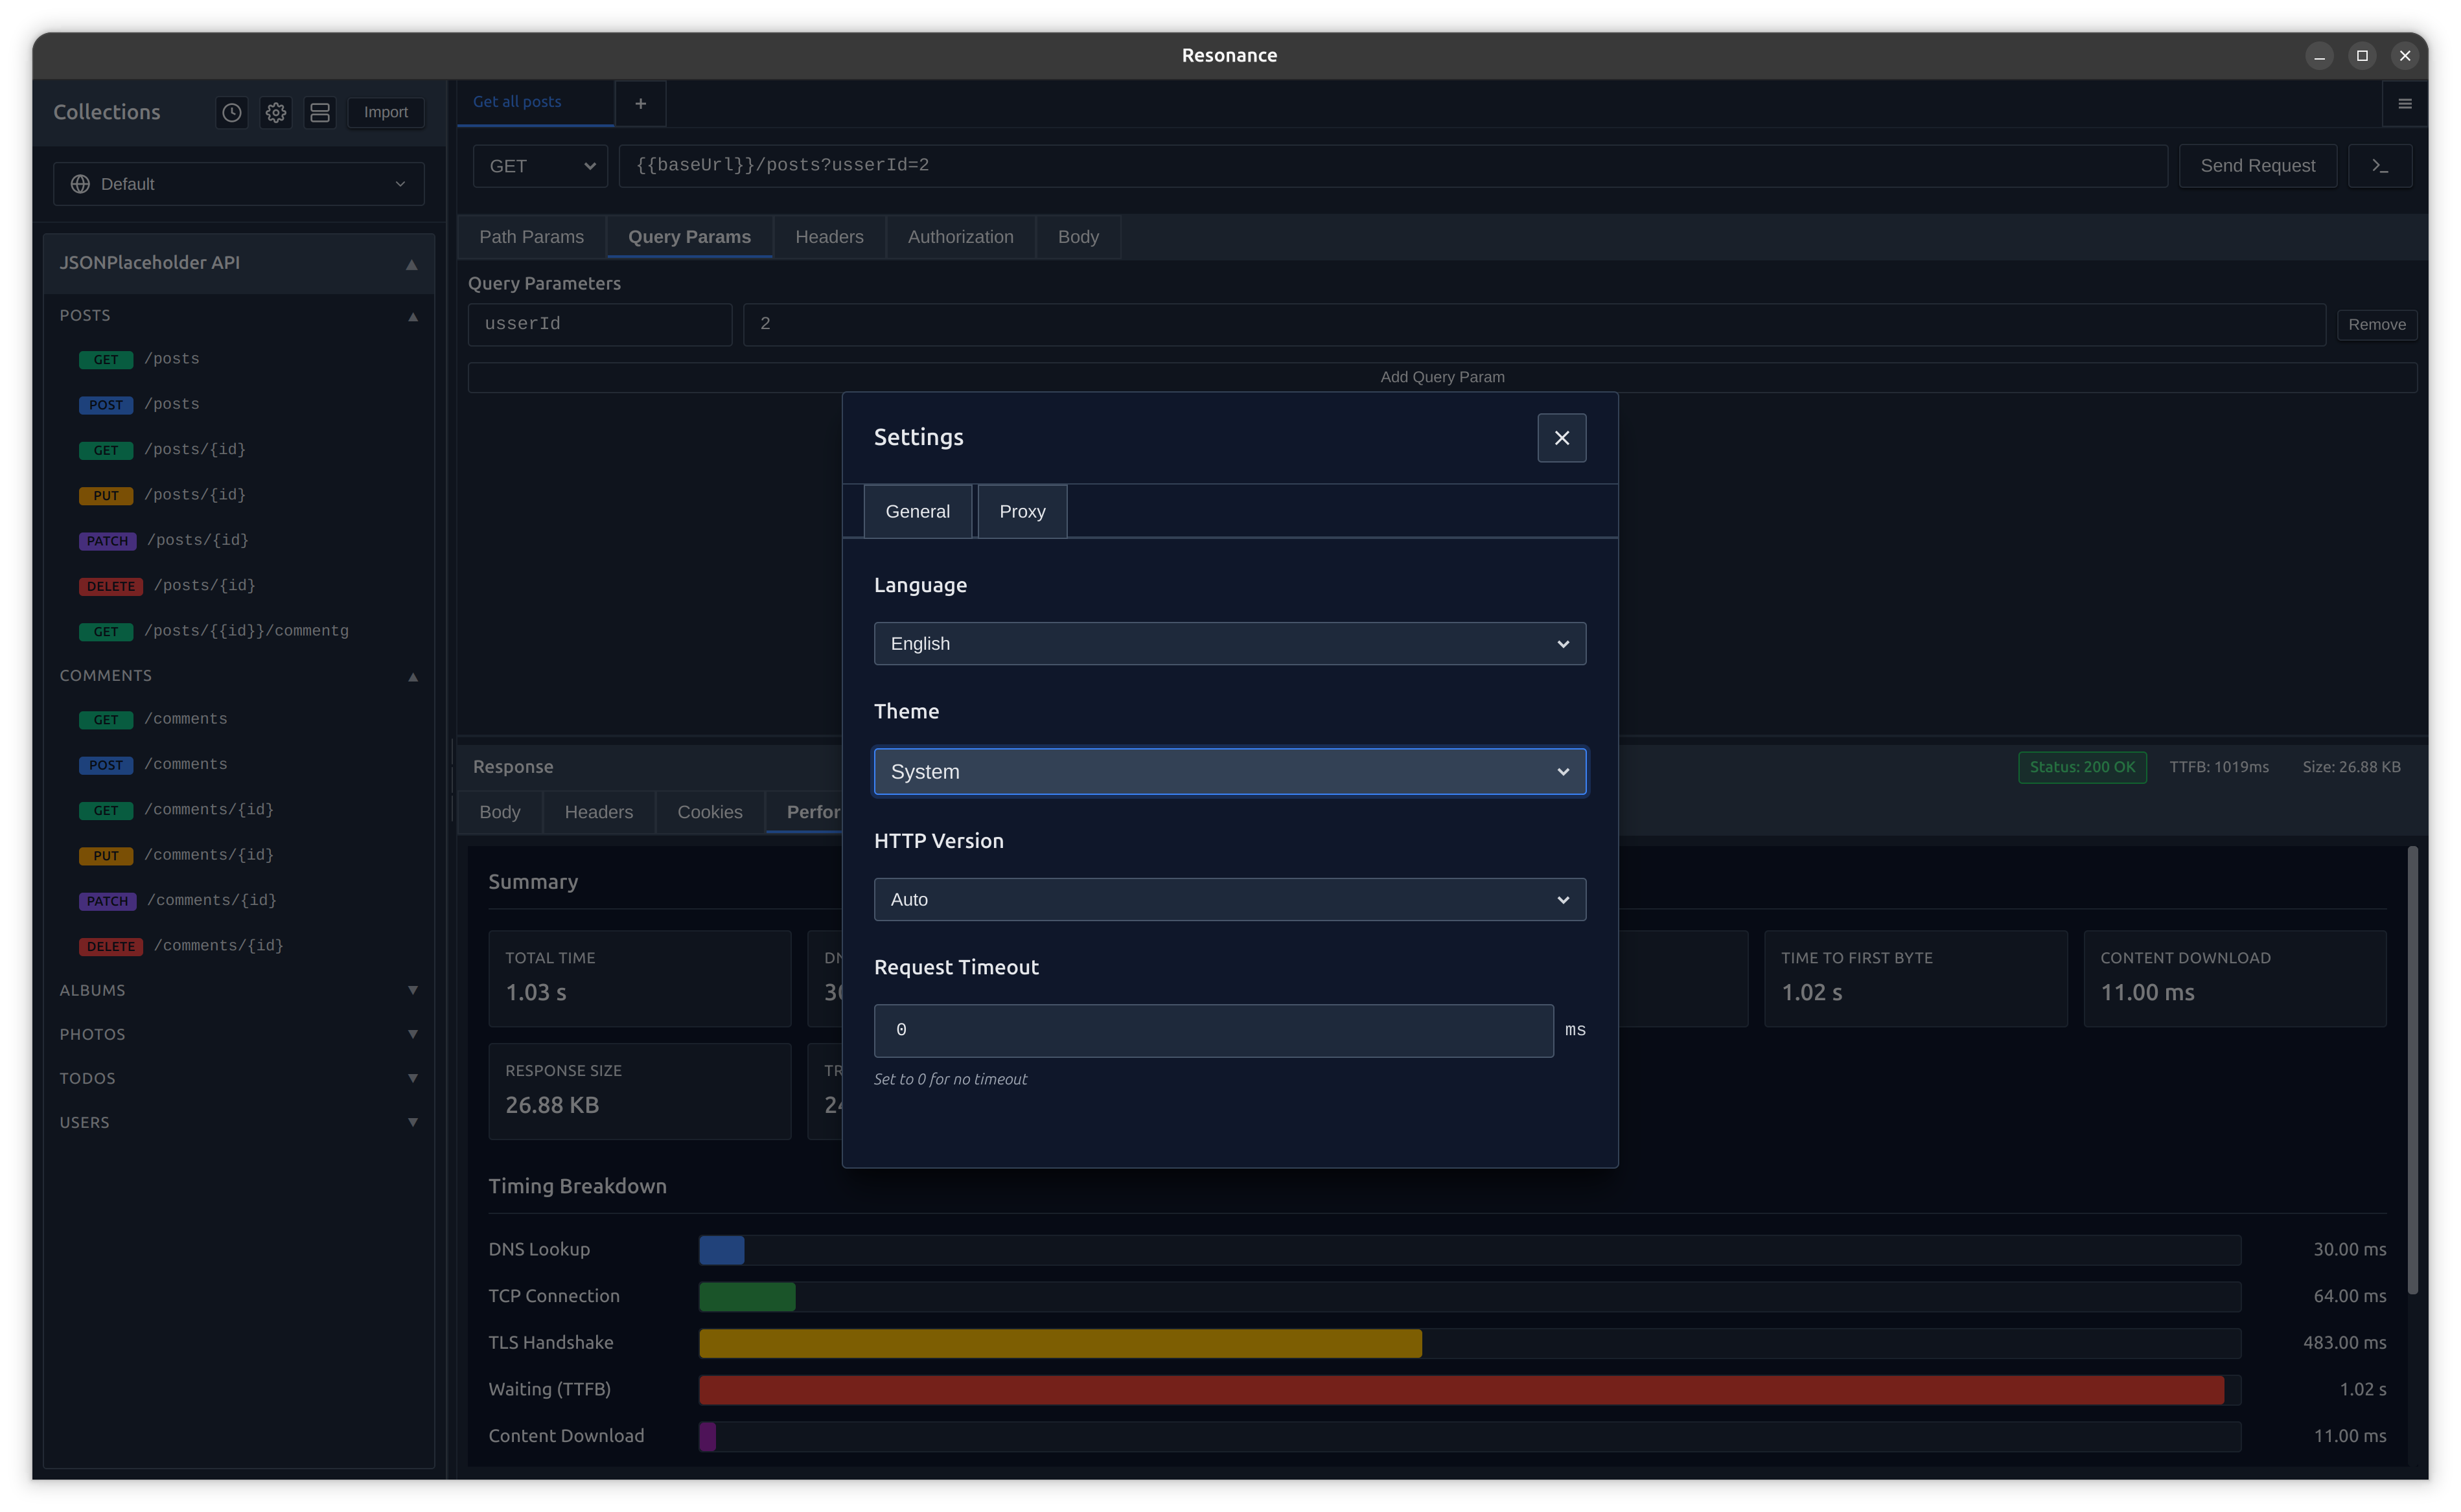Image resolution: width=2461 pixels, height=1512 pixels.
Task: Close Settings dialog with X icon
Action: (1561, 438)
